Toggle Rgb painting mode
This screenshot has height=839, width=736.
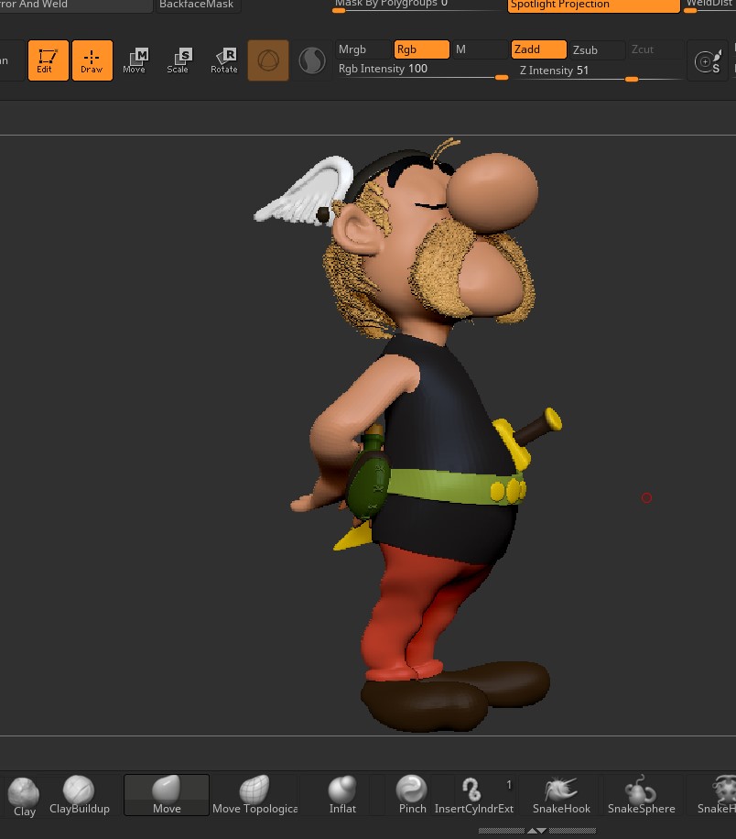[x=421, y=49]
